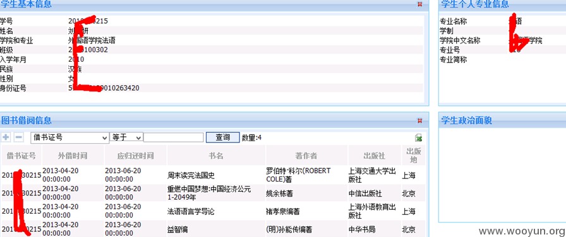Click the 入学年月 field label
The width and height of the screenshot is (566, 237).
point(13,60)
